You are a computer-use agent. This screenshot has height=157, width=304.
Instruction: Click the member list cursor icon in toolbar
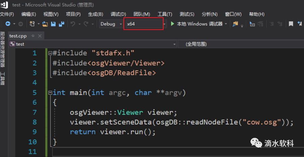point(252,24)
